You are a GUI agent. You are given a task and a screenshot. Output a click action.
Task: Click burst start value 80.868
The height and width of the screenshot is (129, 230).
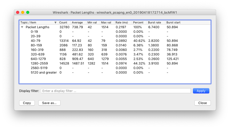172,45
